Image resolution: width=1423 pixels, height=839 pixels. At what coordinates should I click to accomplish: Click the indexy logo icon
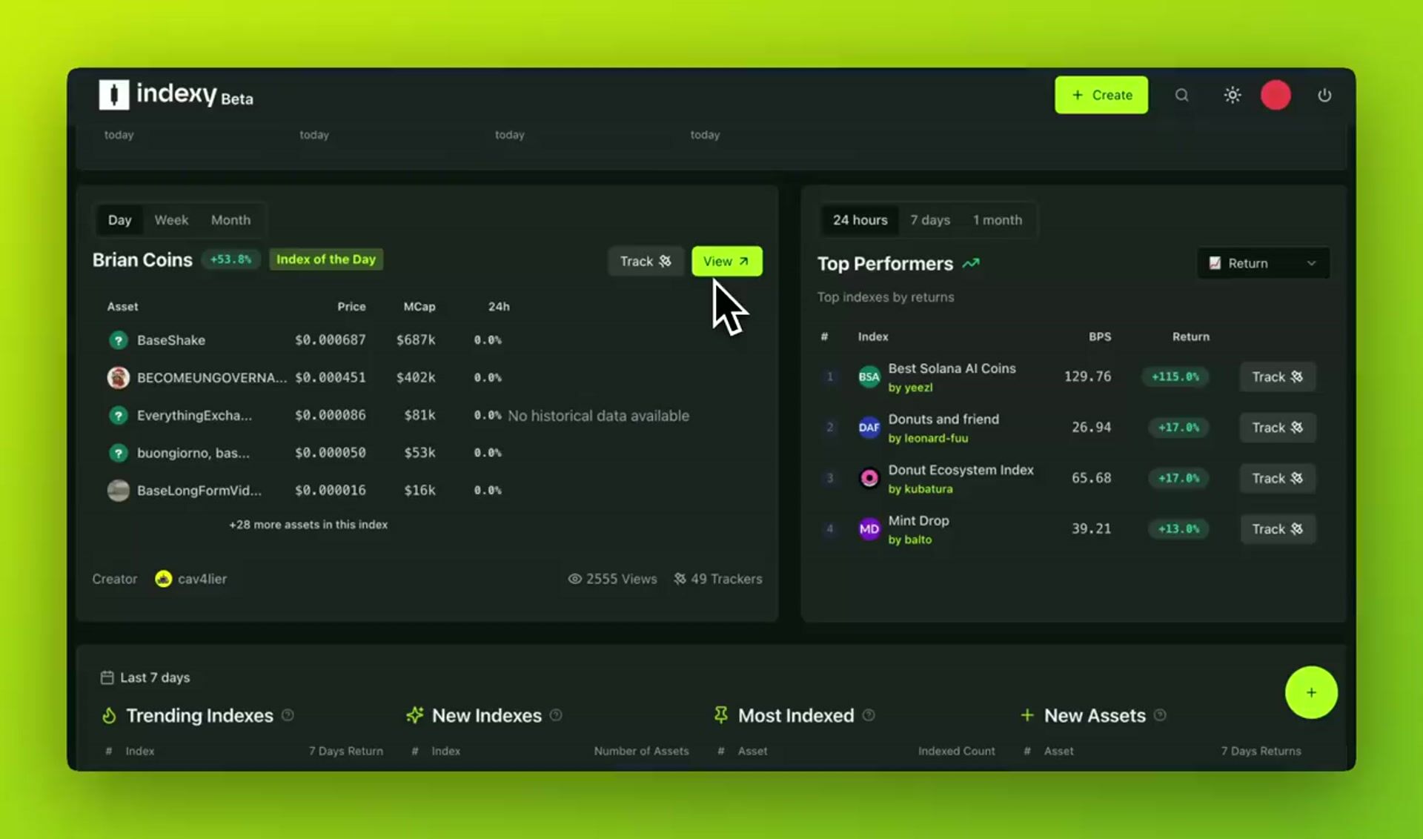pyautogui.click(x=113, y=95)
